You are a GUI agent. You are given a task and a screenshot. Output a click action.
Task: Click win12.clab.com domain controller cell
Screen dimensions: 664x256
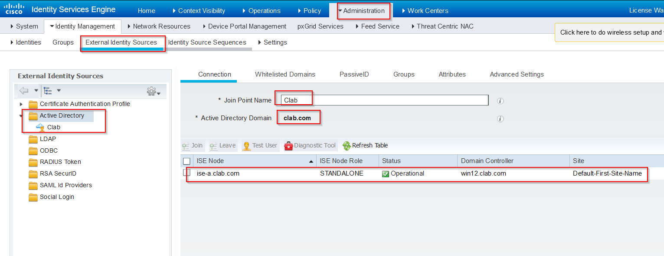click(484, 173)
